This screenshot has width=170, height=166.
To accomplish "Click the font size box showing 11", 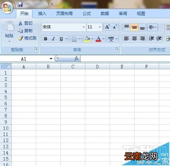I will click(92, 27).
